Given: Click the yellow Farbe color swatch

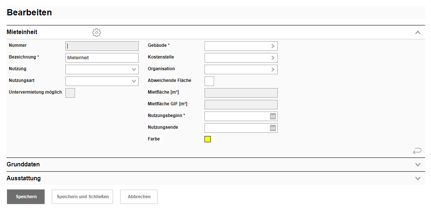Looking at the screenshot, I should 208,139.
